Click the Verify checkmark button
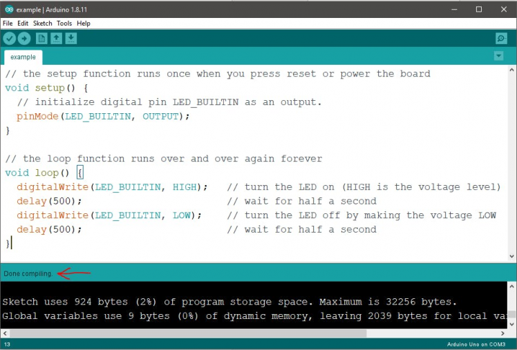Image resolution: width=517 pixels, height=350 pixels. [x=10, y=39]
